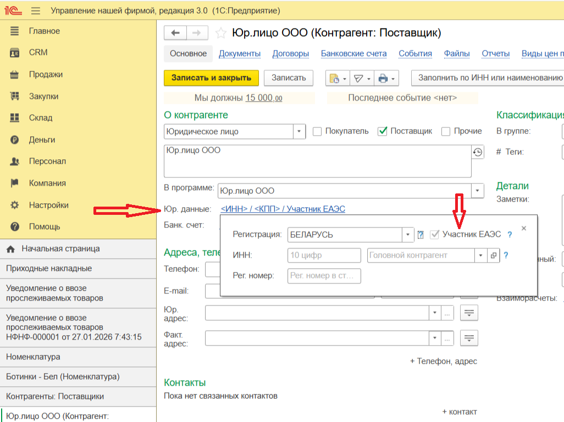564x422 pixels.
Task: Uncheck the Поставщик checkbox
Action: point(383,131)
